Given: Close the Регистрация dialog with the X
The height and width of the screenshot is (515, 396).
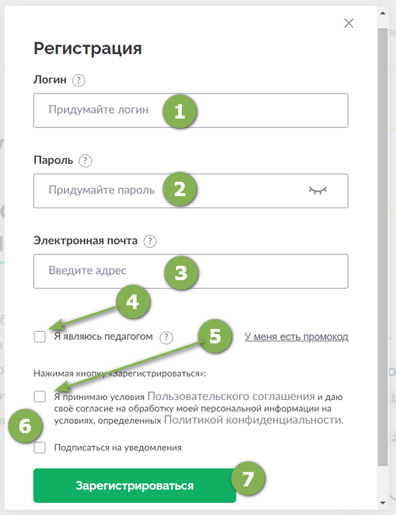Looking at the screenshot, I should click(349, 23).
